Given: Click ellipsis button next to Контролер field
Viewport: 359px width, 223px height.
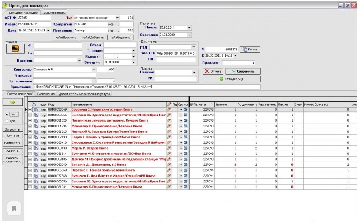Looking at the screenshot, I should coord(93,69).
